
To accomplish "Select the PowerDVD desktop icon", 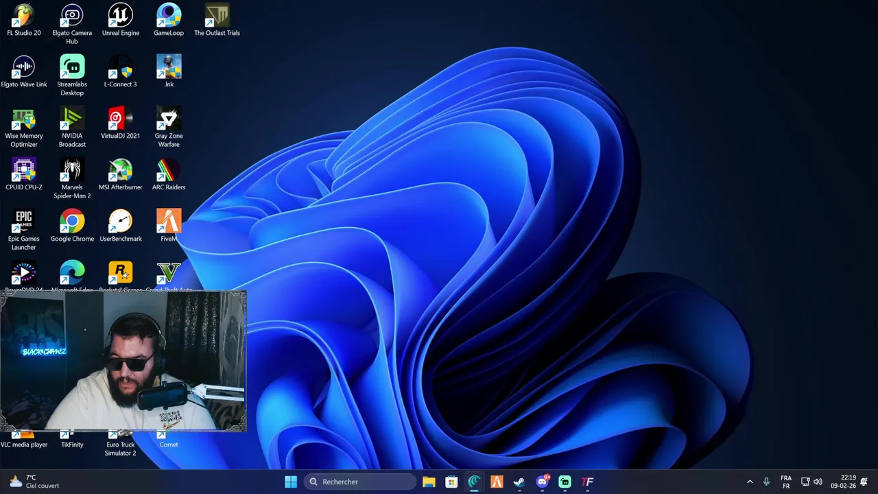I will (x=24, y=273).
